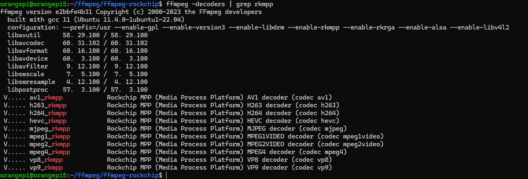The image size is (528, 179).
Task: Select the vp8_rkmpp decoder name
Action: 46,160
